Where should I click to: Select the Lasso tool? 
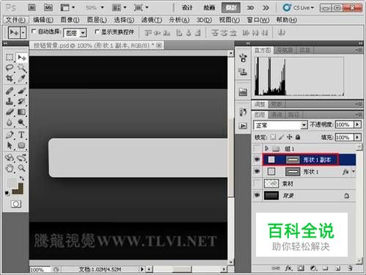click(x=10, y=67)
